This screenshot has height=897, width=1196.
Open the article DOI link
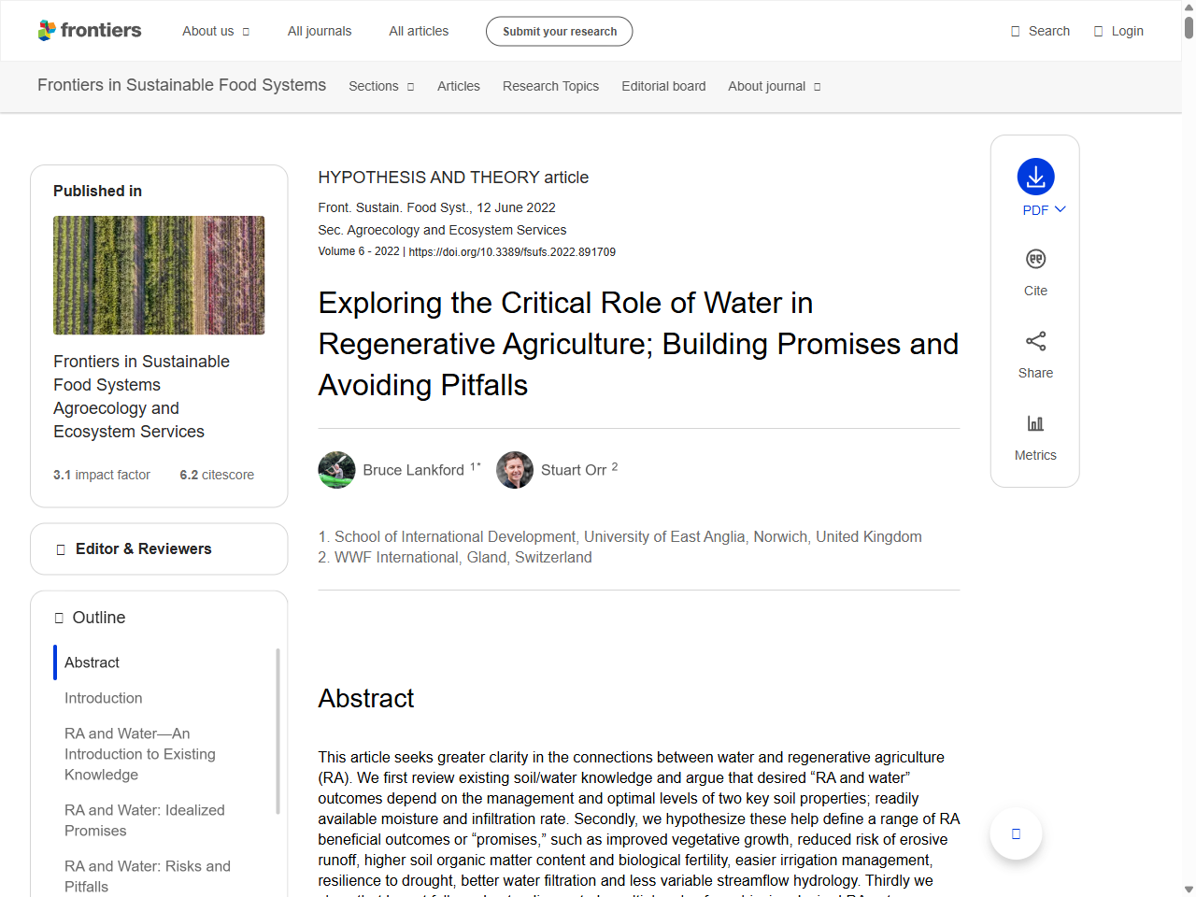(x=511, y=251)
